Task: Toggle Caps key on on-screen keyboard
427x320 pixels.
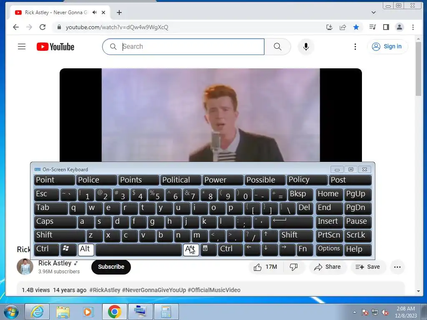Action: [x=55, y=222]
